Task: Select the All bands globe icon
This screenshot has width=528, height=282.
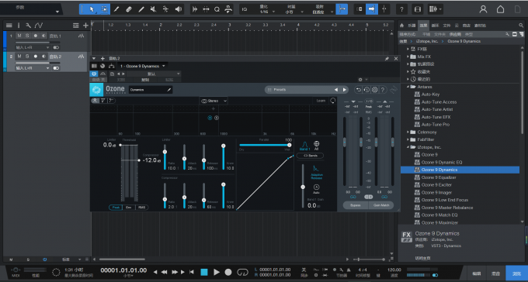Action: pos(316,145)
